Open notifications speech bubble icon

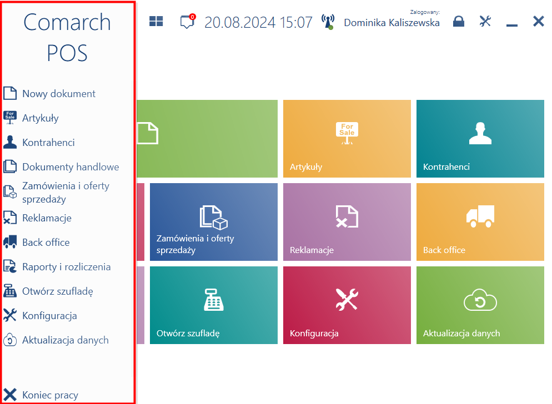187,22
